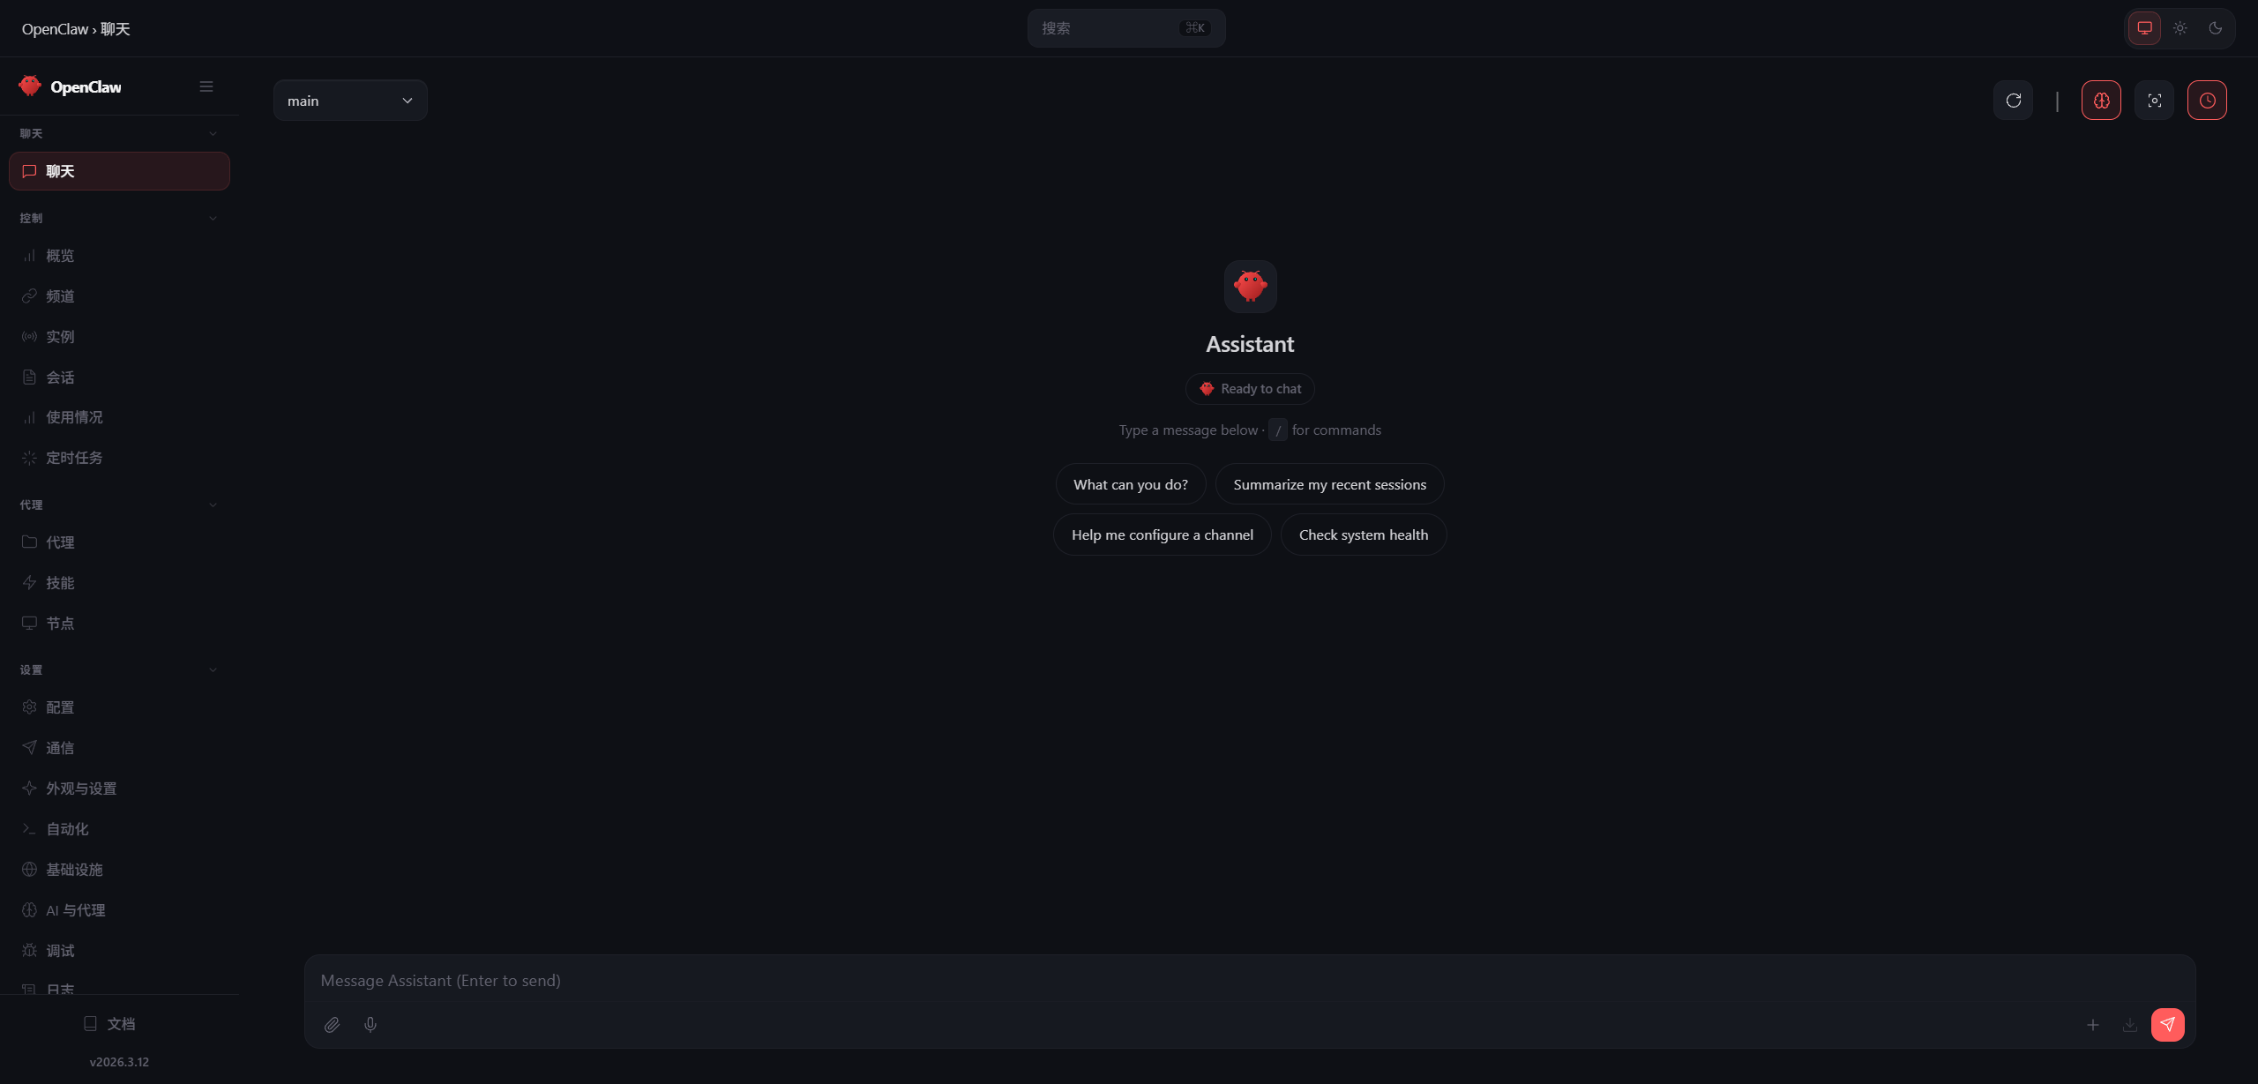2258x1084 pixels.
Task: Open 频道 in the sidebar
Action: 60,296
